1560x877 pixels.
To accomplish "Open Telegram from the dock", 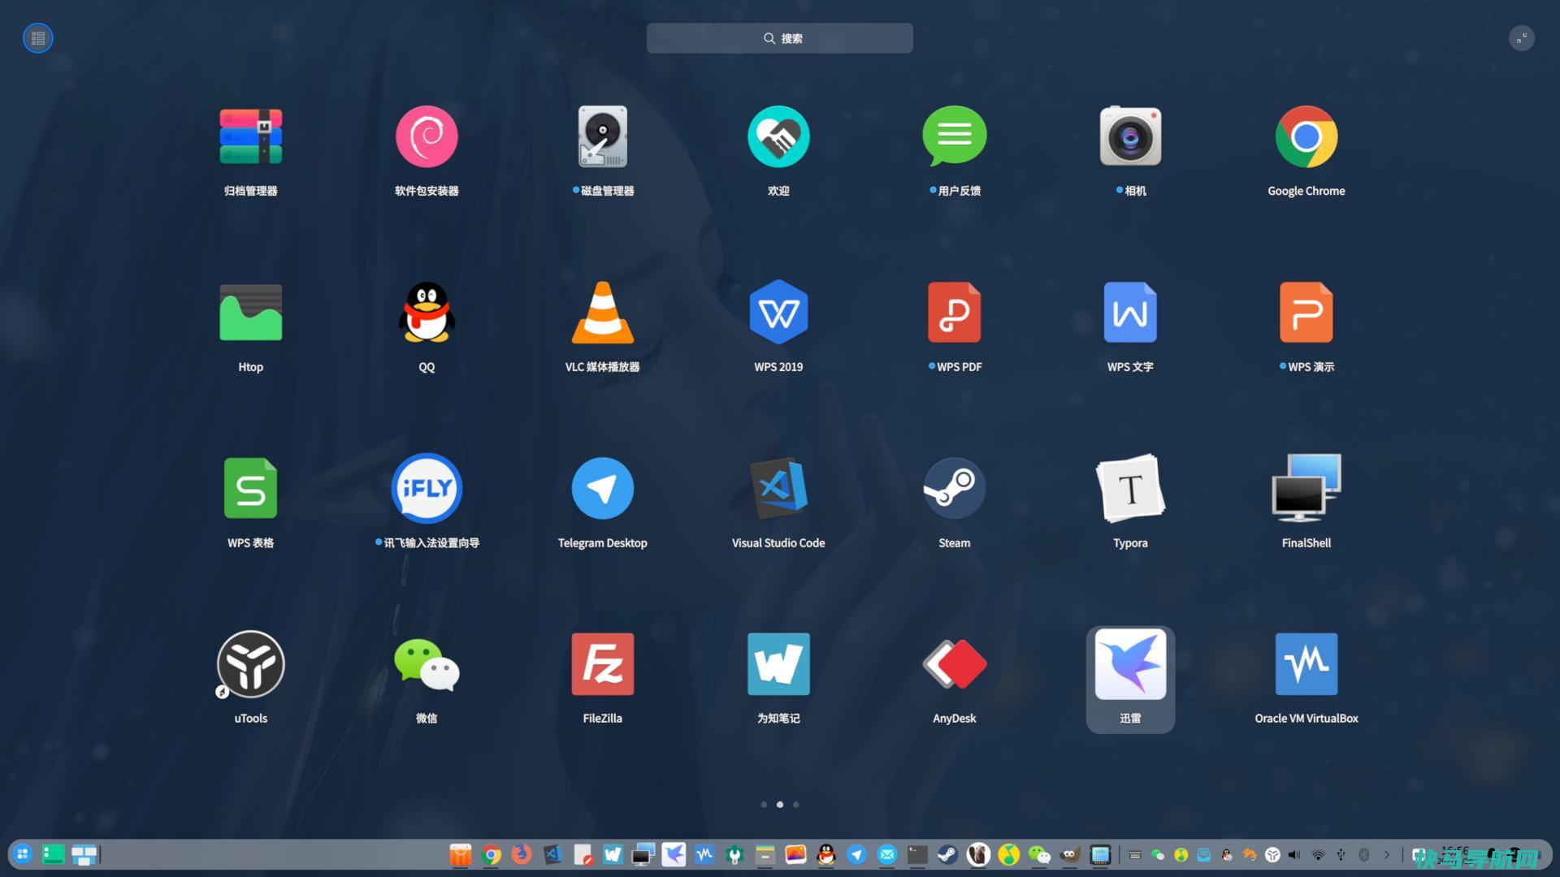I will pyautogui.click(x=856, y=854).
